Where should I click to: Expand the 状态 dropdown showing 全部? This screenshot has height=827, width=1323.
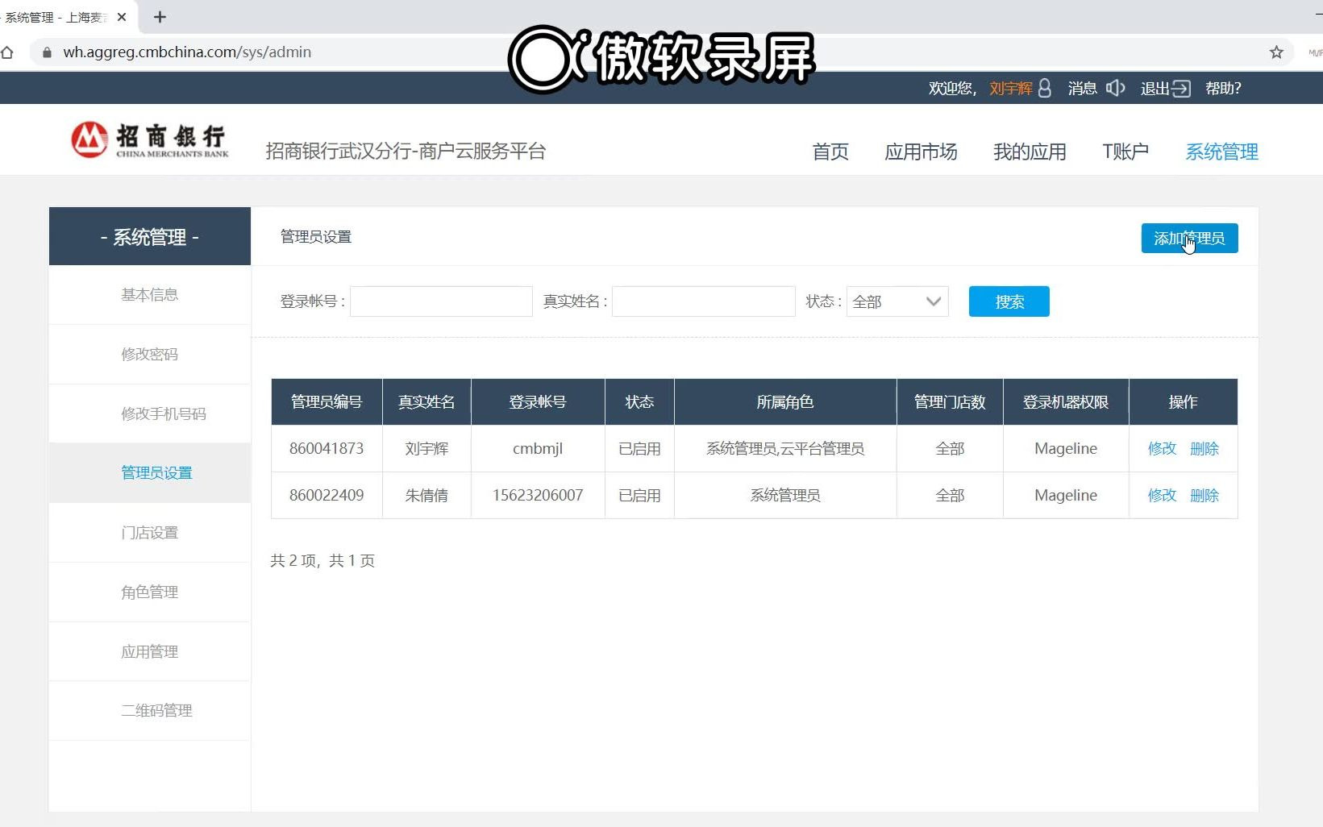pos(897,301)
